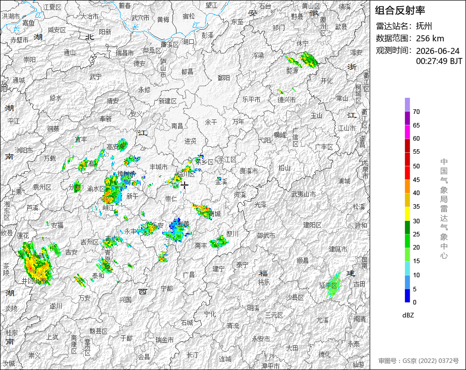Click the yellow legend segment between 30 and 35
466x370 pixels.
[407, 214]
